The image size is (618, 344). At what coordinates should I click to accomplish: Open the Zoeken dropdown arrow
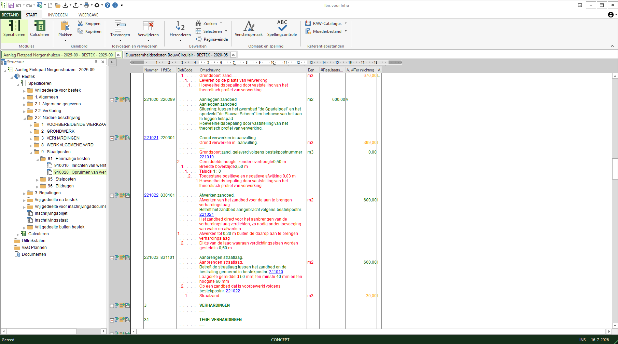[x=221, y=24]
